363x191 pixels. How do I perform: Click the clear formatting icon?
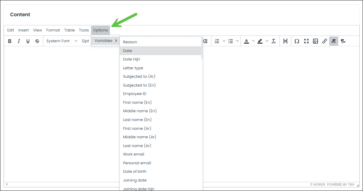pos(274,41)
